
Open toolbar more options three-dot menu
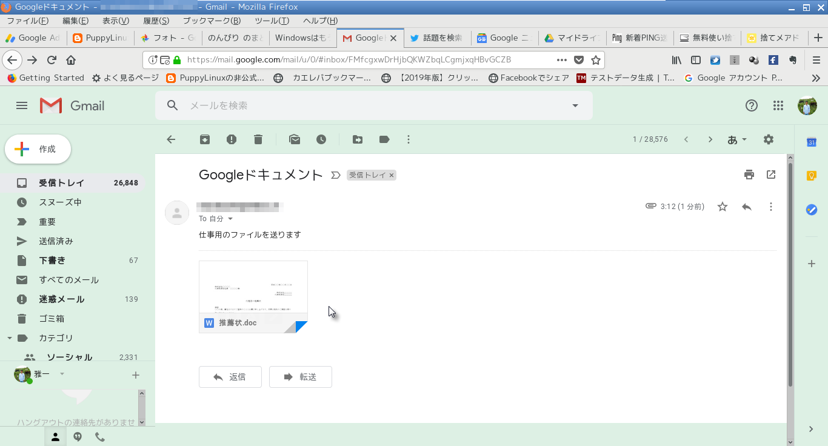(409, 139)
